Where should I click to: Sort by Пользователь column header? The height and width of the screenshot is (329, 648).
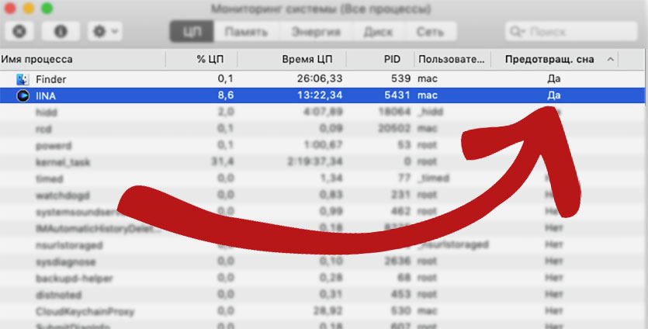[452, 60]
